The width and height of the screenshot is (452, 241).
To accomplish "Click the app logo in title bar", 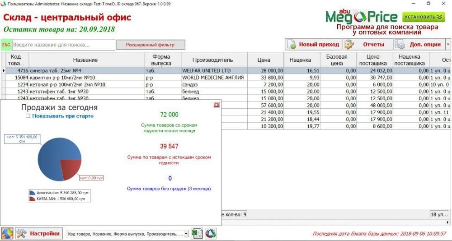I will (x=4, y=4).
